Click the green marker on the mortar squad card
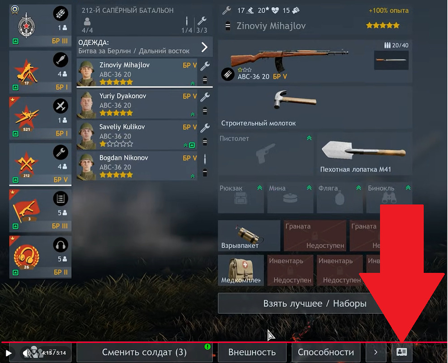Image resolution: width=448 pixels, height=363 pixels. click(16, 87)
